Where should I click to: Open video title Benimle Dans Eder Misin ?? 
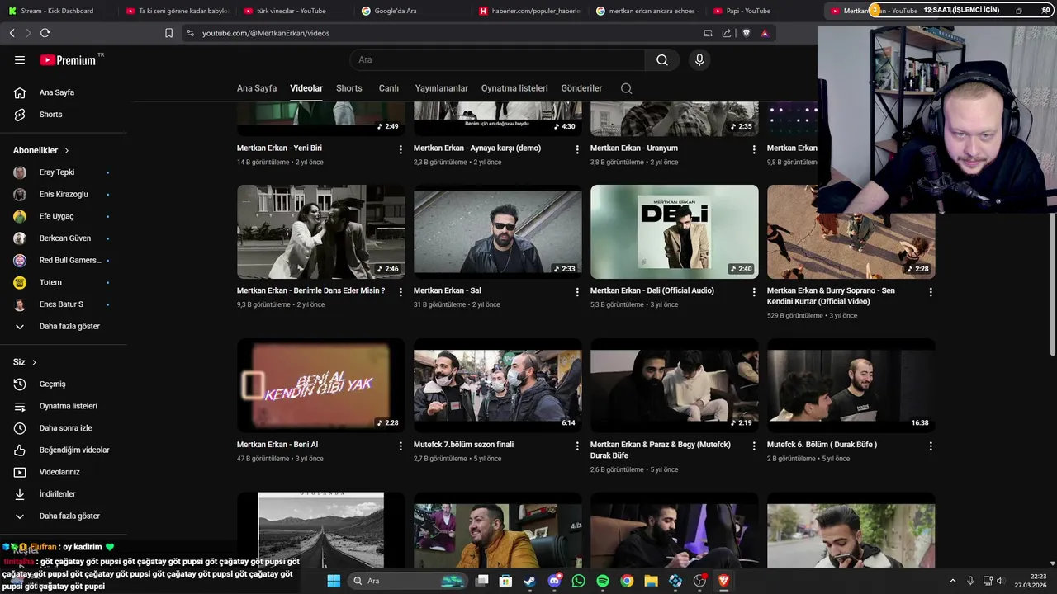(310, 290)
